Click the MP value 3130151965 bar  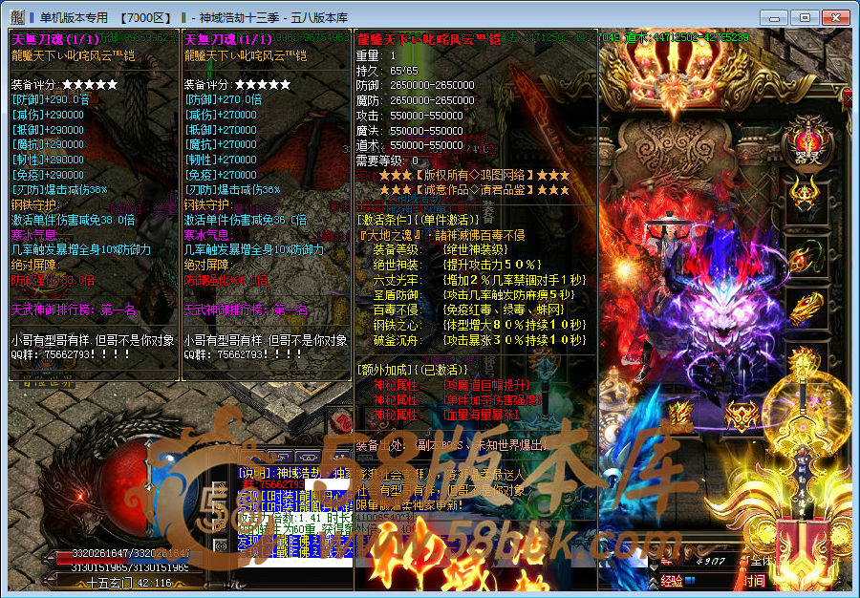[131, 566]
